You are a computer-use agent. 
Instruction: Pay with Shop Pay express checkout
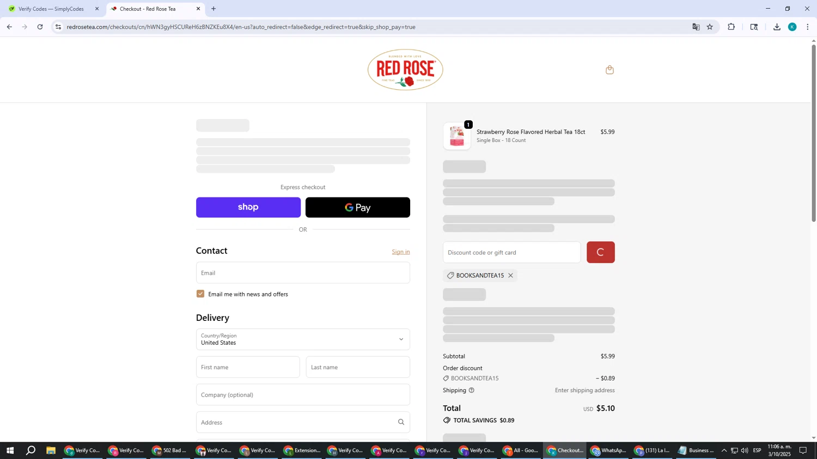[x=248, y=207]
